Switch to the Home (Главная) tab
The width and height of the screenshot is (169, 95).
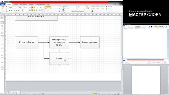[x=9, y=4]
